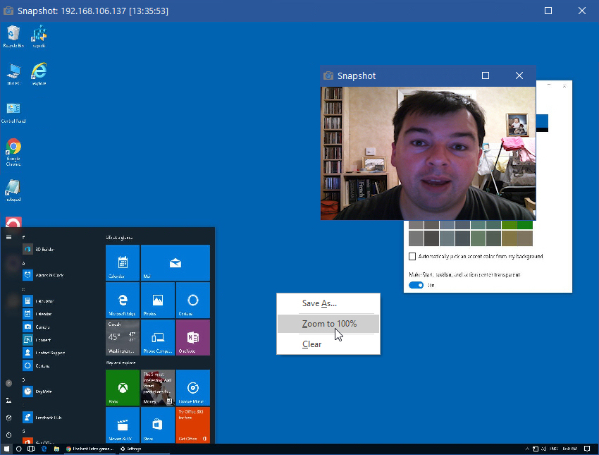
Task: Open the system tray hidden icons chevron
Action: click(527, 449)
